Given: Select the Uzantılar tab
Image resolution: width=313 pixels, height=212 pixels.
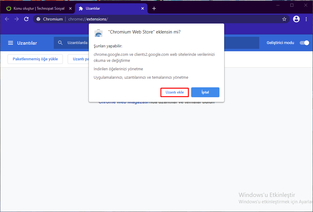Looking at the screenshot, I should point(111,8).
